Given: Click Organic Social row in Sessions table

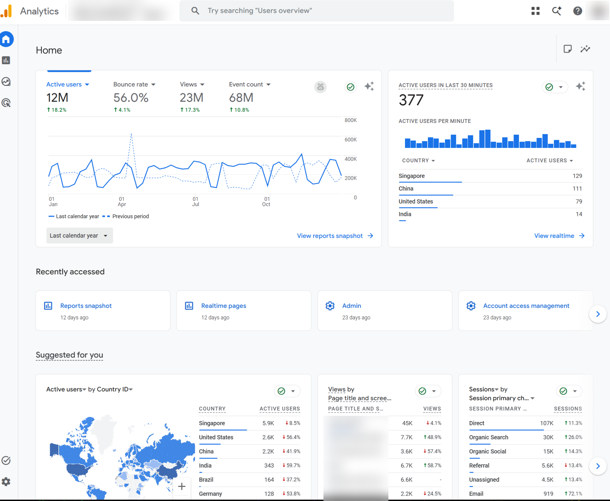Looking at the screenshot, I should pos(525,451).
